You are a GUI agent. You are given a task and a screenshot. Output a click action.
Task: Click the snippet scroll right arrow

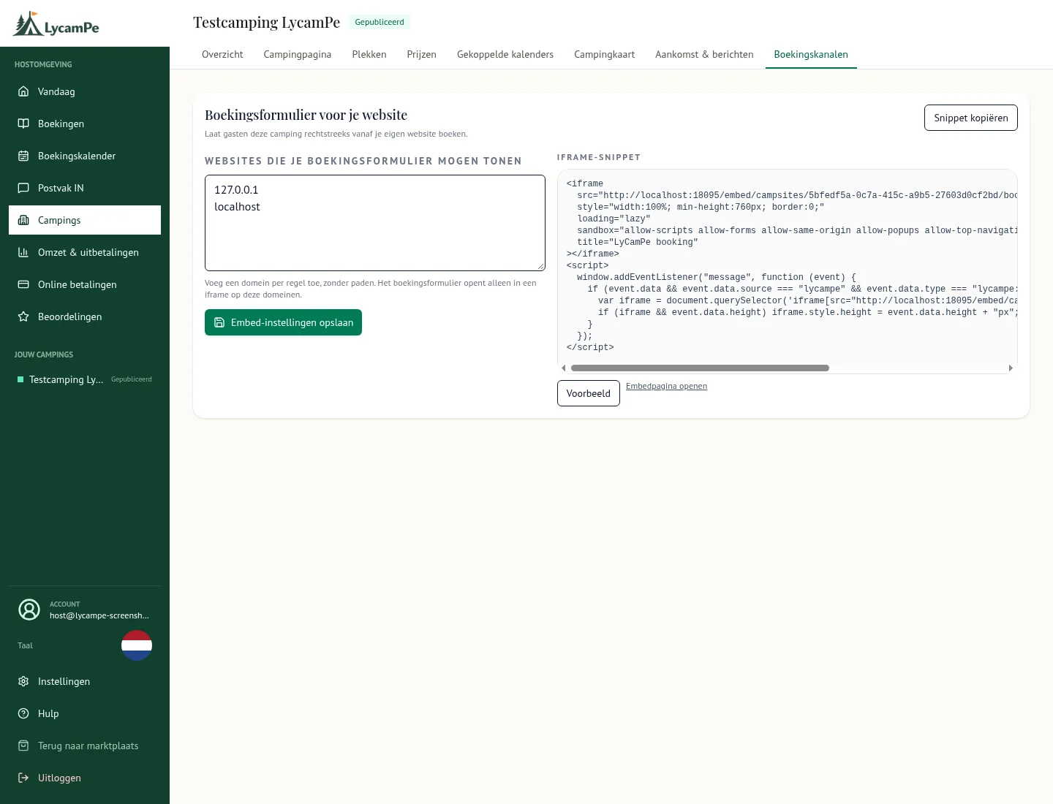tap(1011, 368)
